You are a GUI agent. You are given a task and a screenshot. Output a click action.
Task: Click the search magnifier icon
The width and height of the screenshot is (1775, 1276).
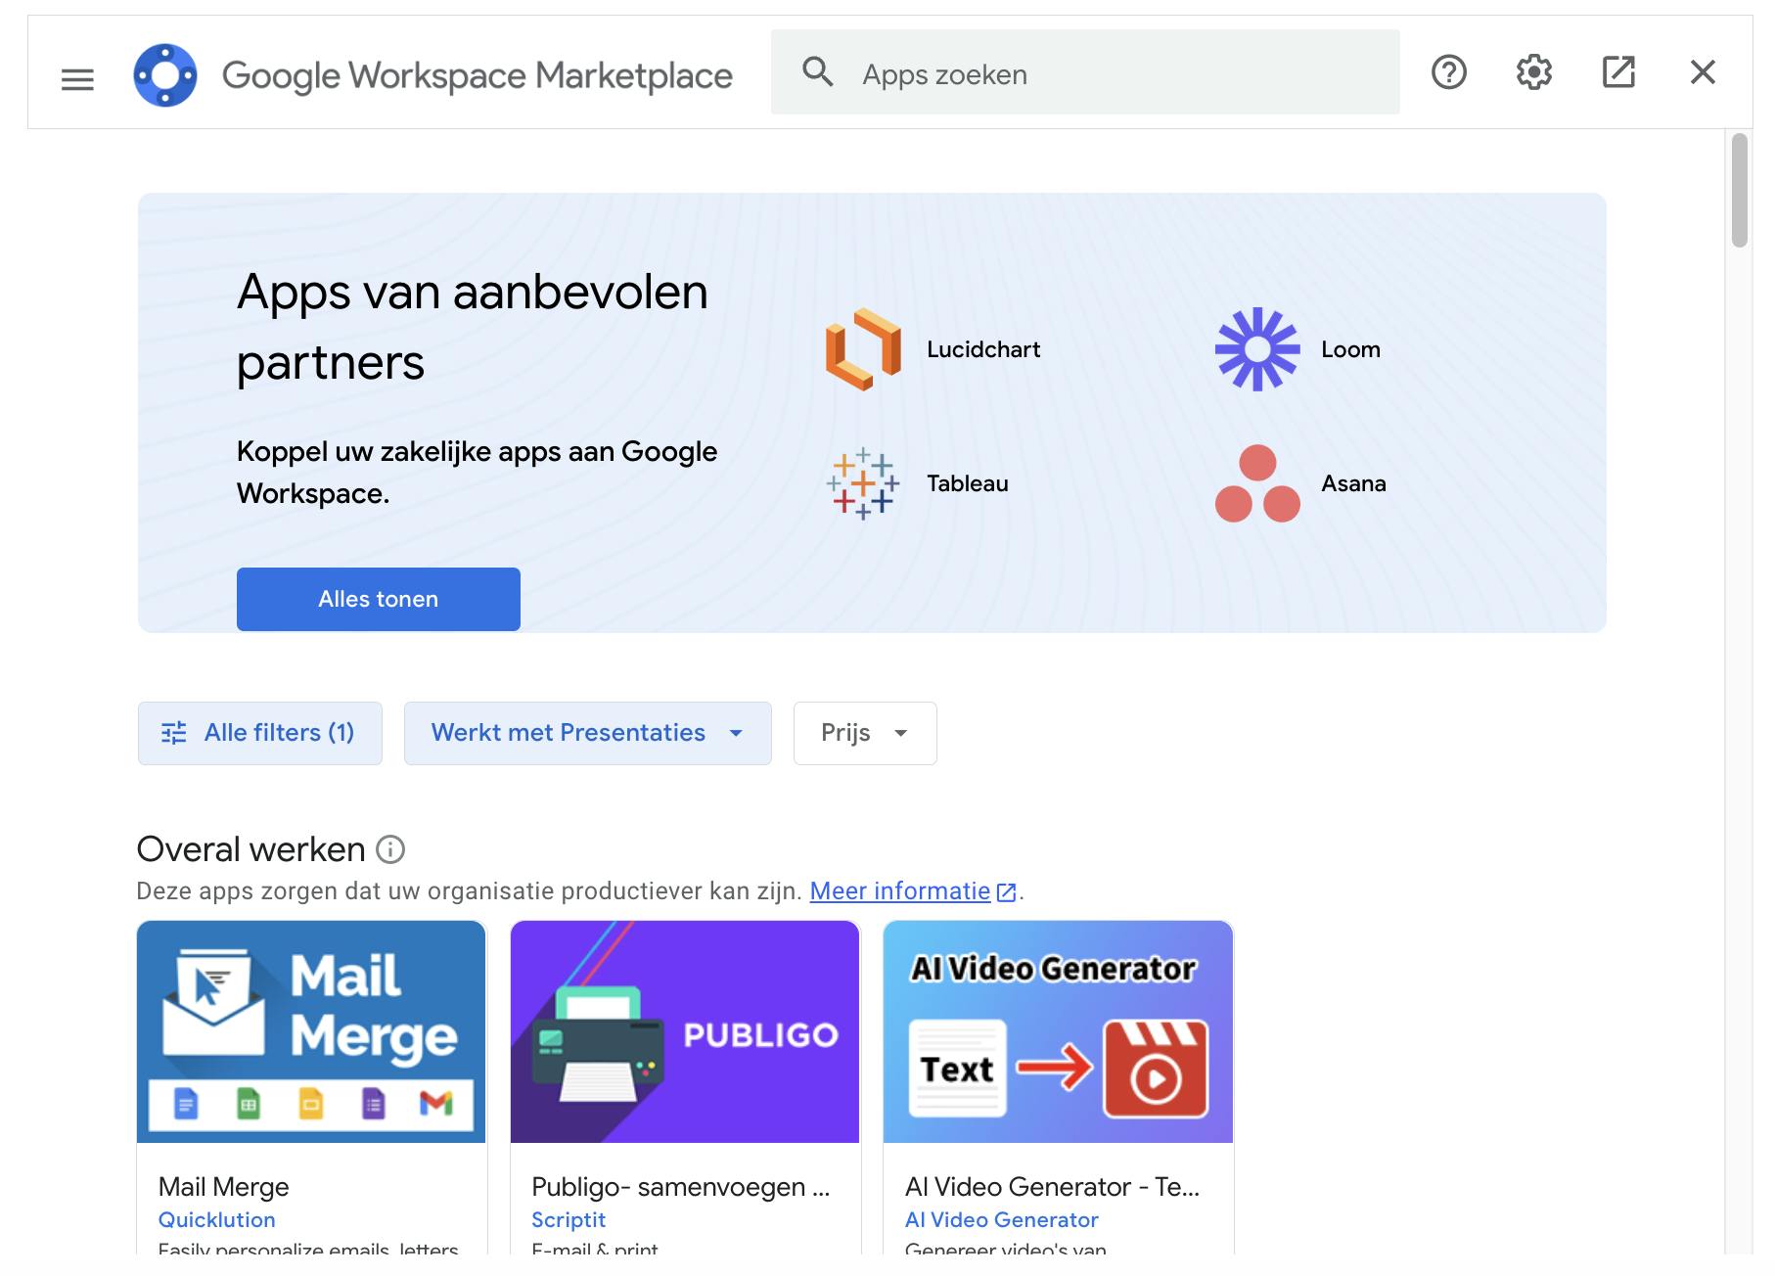click(x=818, y=72)
